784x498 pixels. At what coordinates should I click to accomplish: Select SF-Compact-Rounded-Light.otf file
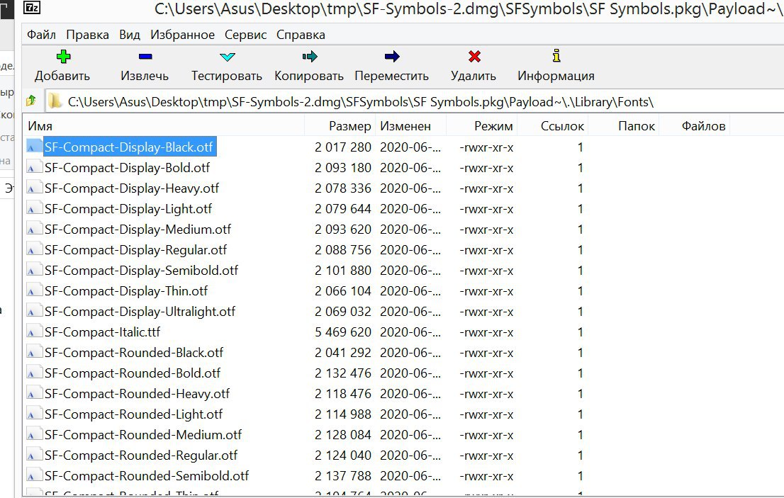click(133, 414)
